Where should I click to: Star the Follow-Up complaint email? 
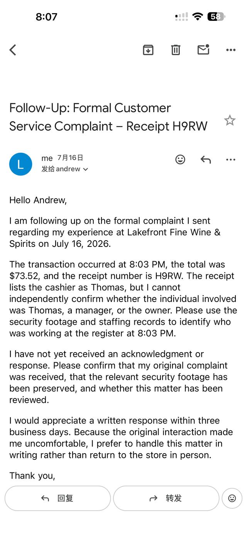point(230,120)
